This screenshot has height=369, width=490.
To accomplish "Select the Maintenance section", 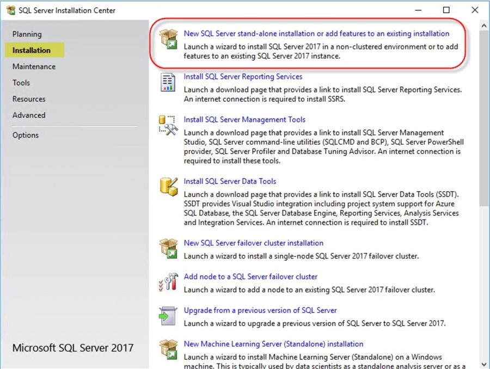I will (x=34, y=66).
